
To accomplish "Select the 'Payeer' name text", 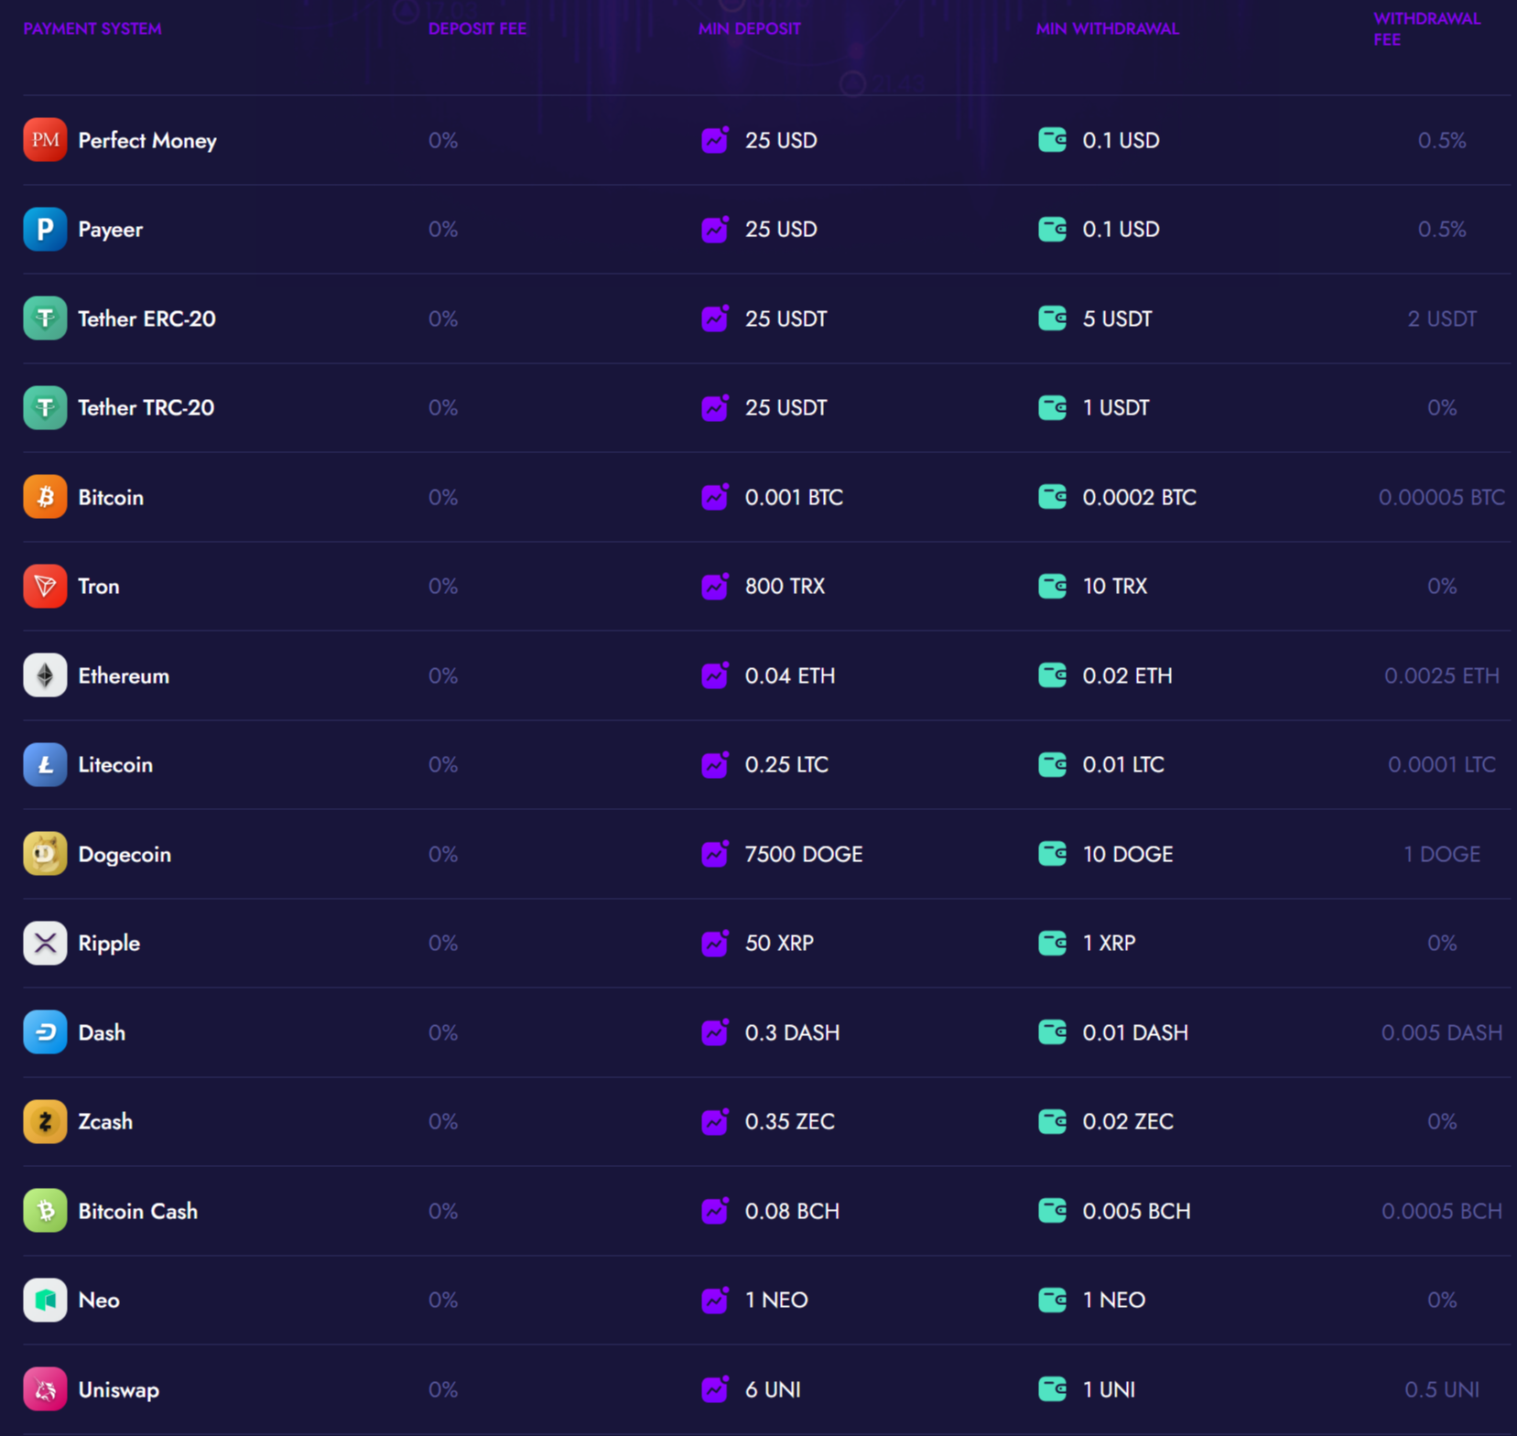I will tap(111, 230).
